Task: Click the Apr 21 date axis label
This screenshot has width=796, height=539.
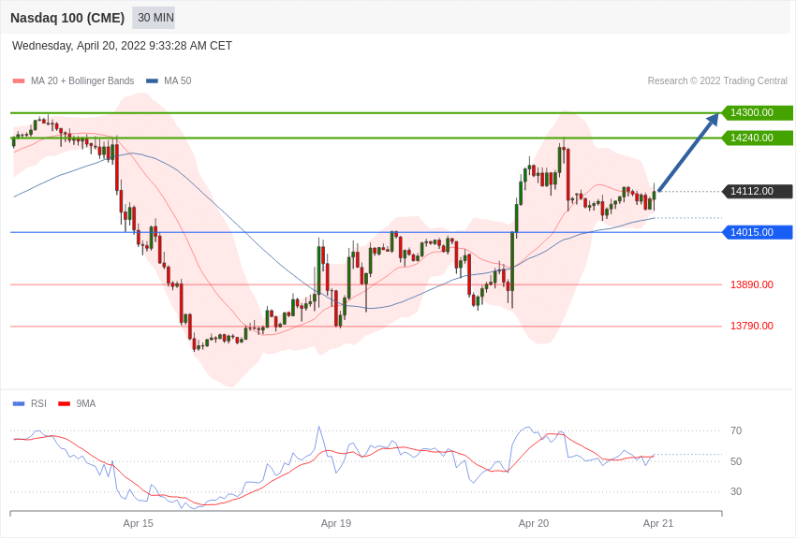Action: coord(658,523)
